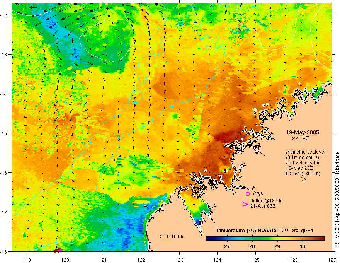Click the green colorbar section near 28
This screenshot has width=340, height=263.
coord(252,239)
